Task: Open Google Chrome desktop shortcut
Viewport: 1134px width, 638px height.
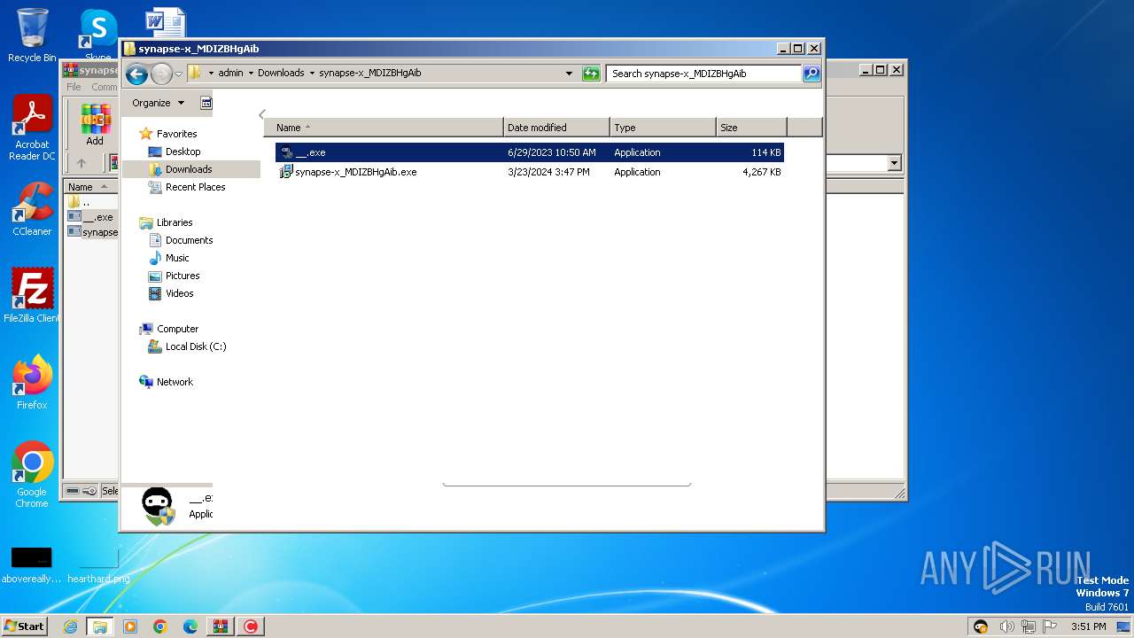Action: coord(32,475)
